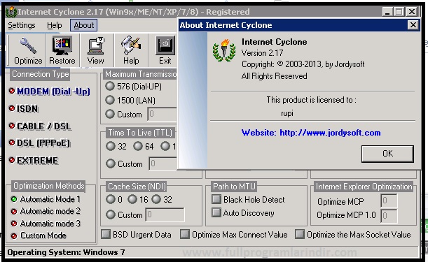Select Custom Cache Size radio button
428x262 pixels.
click(x=111, y=214)
